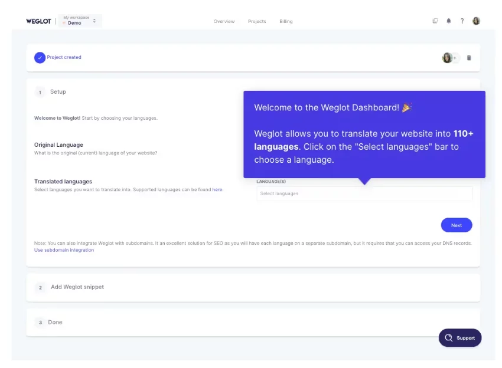Open the Support chat button
Image resolution: width=502 pixels, height=368 pixels.
point(460,338)
